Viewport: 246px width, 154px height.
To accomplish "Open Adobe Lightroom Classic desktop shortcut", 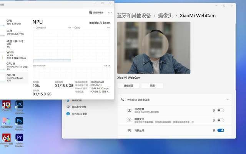I will 19,104.
